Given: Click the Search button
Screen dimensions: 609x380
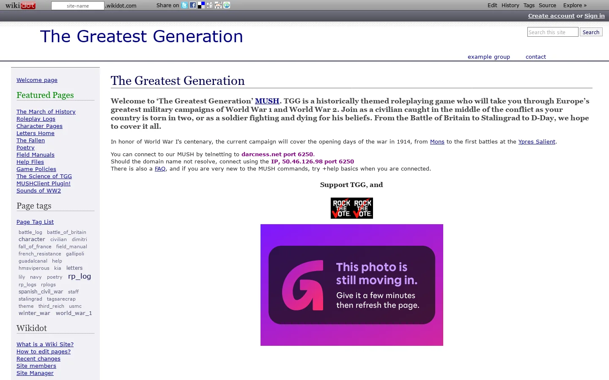Looking at the screenshot, I should pos(591,32).
